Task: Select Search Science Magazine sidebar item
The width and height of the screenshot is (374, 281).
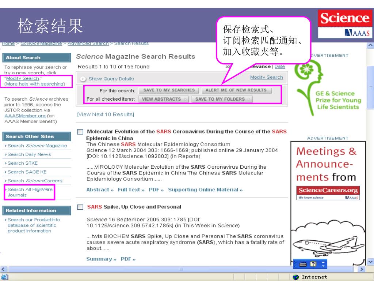Action: tap(37, 146)
